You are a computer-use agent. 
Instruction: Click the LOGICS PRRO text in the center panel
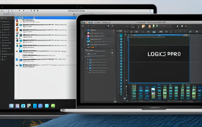coord(164,54)
